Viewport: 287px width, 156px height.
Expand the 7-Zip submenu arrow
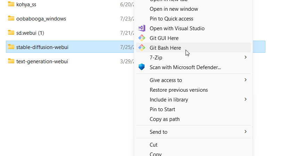245,57
